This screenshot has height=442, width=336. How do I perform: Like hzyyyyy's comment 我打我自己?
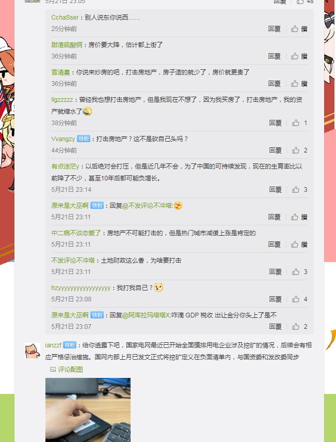295,299
